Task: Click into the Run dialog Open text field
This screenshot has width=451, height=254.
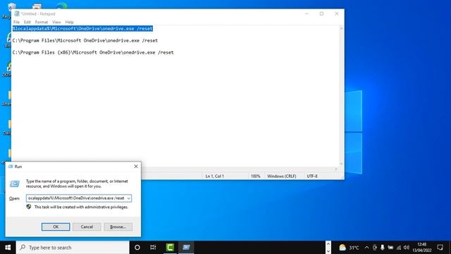Action: point(76,198)
